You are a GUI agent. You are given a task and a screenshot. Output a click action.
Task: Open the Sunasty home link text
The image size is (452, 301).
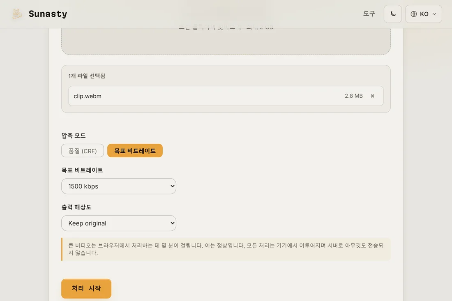coord(48,14)
